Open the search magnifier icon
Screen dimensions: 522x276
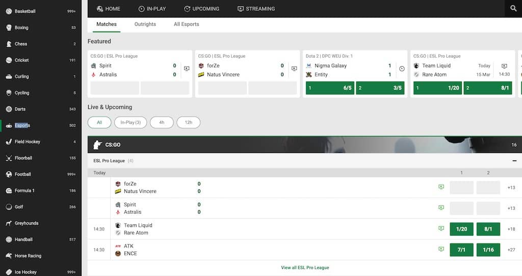tap(513, 8)
